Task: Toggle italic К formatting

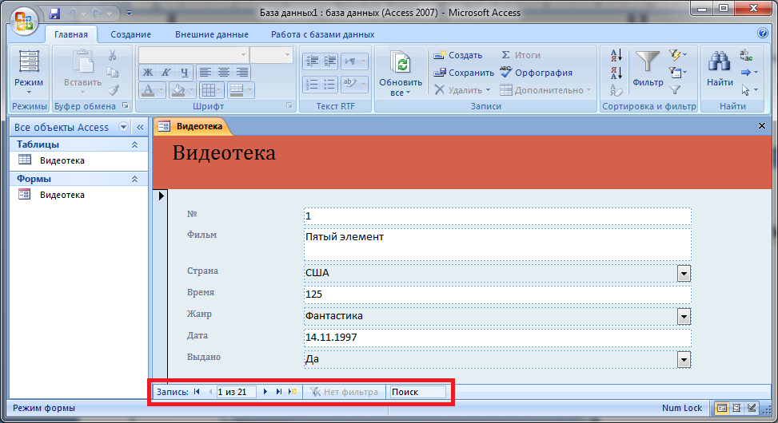Action: coord(166,73)
